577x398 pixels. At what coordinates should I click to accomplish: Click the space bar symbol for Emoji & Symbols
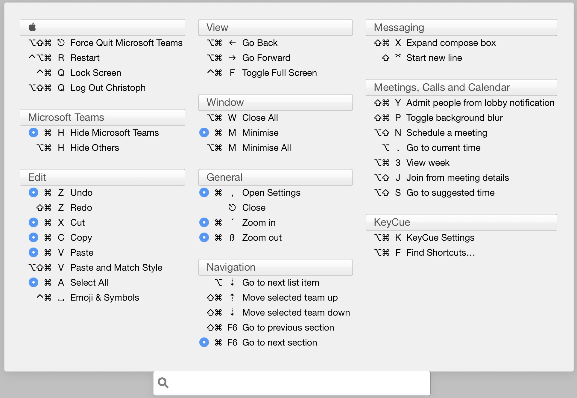click(61, 299)
